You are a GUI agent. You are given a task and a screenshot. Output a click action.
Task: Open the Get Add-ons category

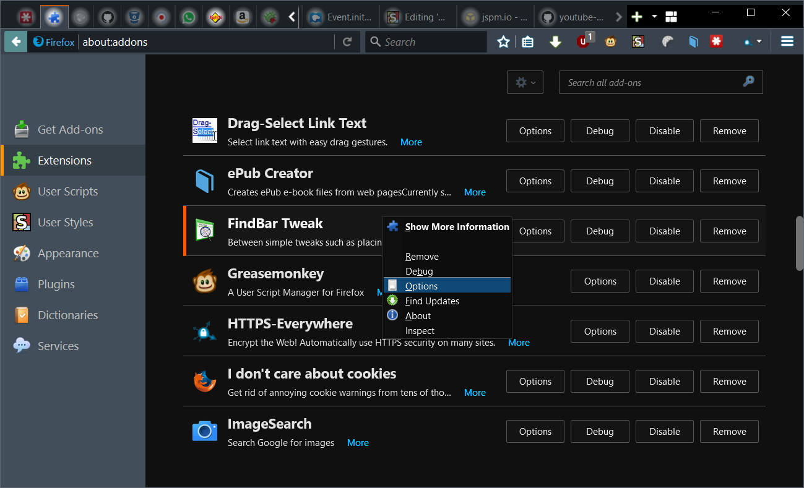click(73, 129)
